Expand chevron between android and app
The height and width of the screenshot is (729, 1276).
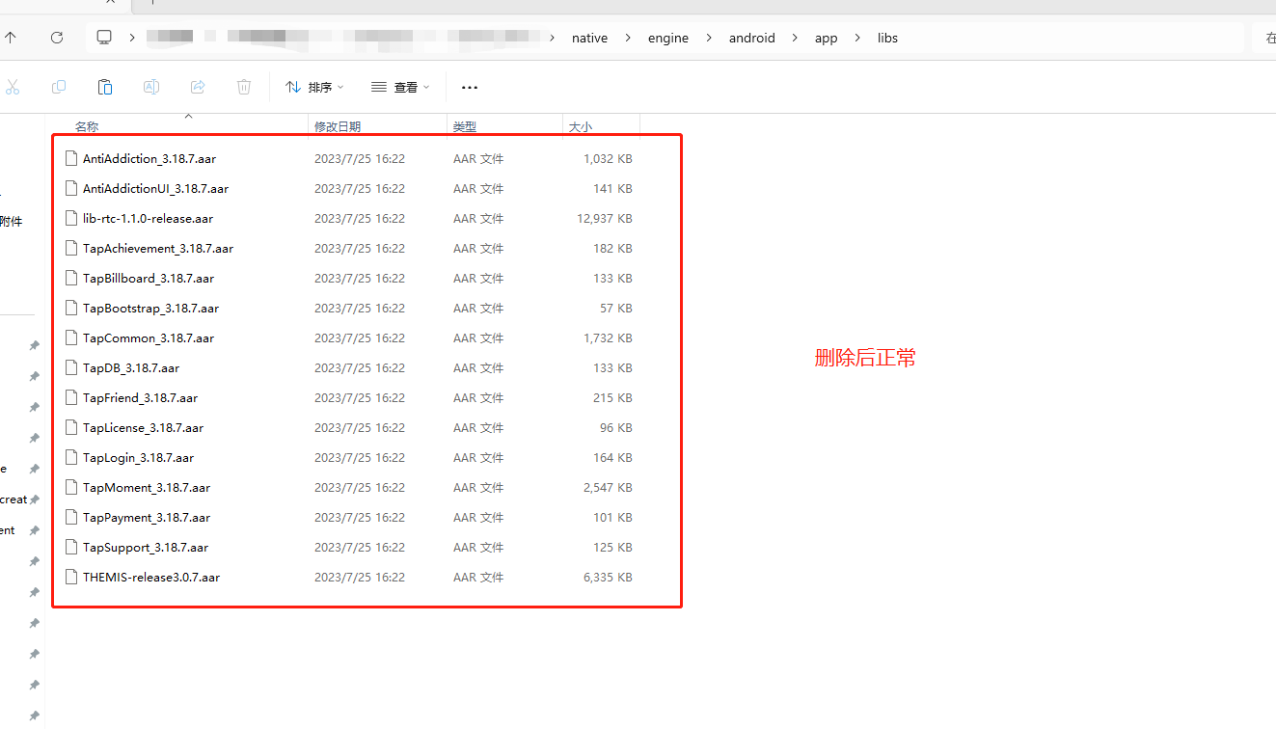pyautogui.click(x=795, y=38)
